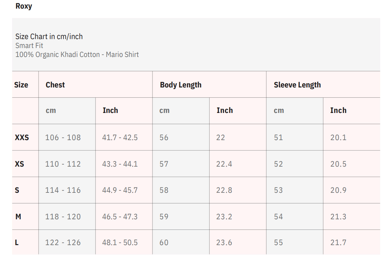Viewport: 388px width, 263px height.
Task: Click the 48.1 - 50.5 chest inch cell
Action: pos(120,242)
